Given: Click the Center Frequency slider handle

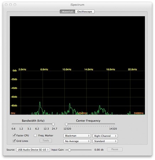Looking at the screenshot, I should coord(66,124).
